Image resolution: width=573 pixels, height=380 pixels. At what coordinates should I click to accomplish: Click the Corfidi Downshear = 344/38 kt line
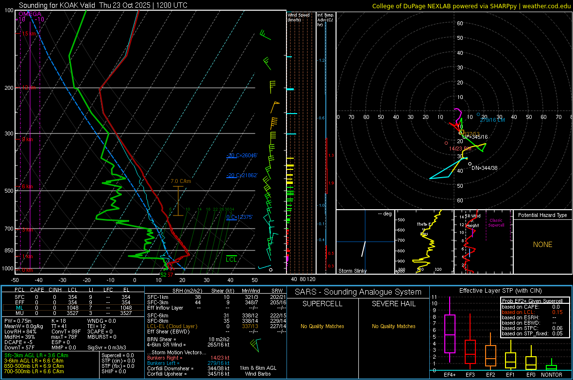[188, 368]
